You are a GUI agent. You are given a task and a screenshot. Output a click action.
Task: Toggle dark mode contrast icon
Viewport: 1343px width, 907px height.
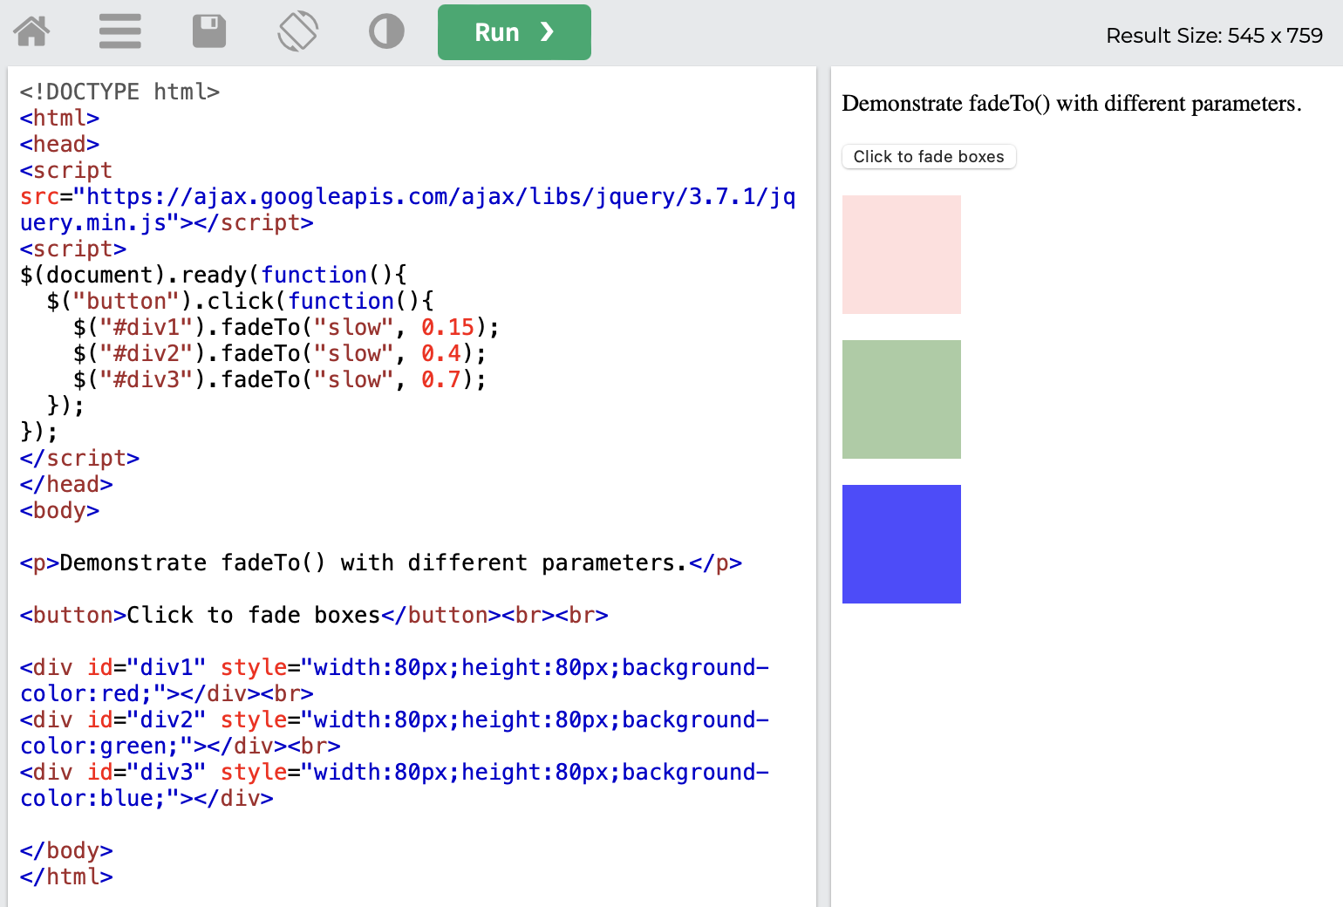pyautogui.click(x=386, y=32)
